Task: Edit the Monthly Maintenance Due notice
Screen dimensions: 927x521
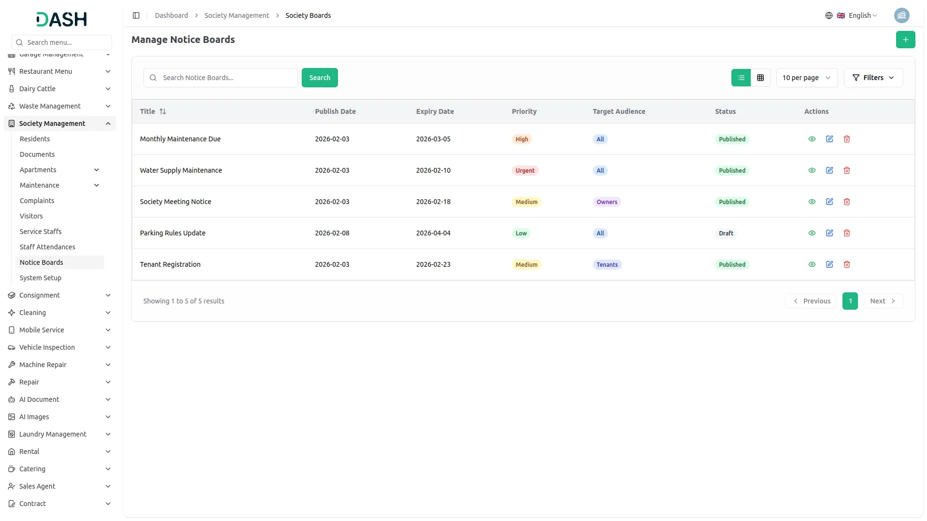Action: pyautogui.click(x=829, y=139)
